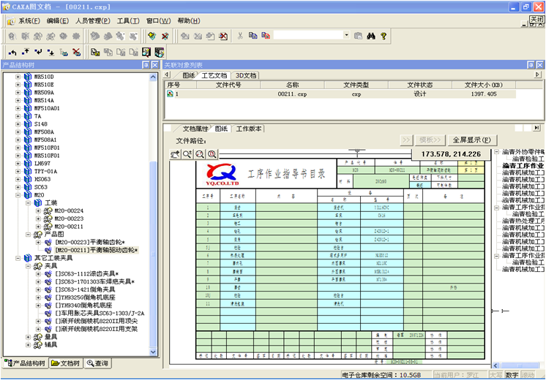This screenshot has height=380, width=546.
Task: Open the 编辑(E) menu
Action: [58, 21]
